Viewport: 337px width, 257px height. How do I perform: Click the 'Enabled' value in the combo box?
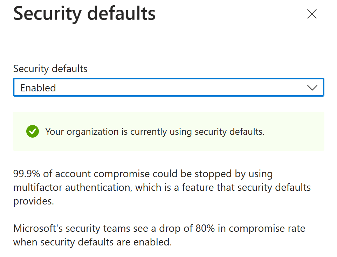(x=38, y=88)
